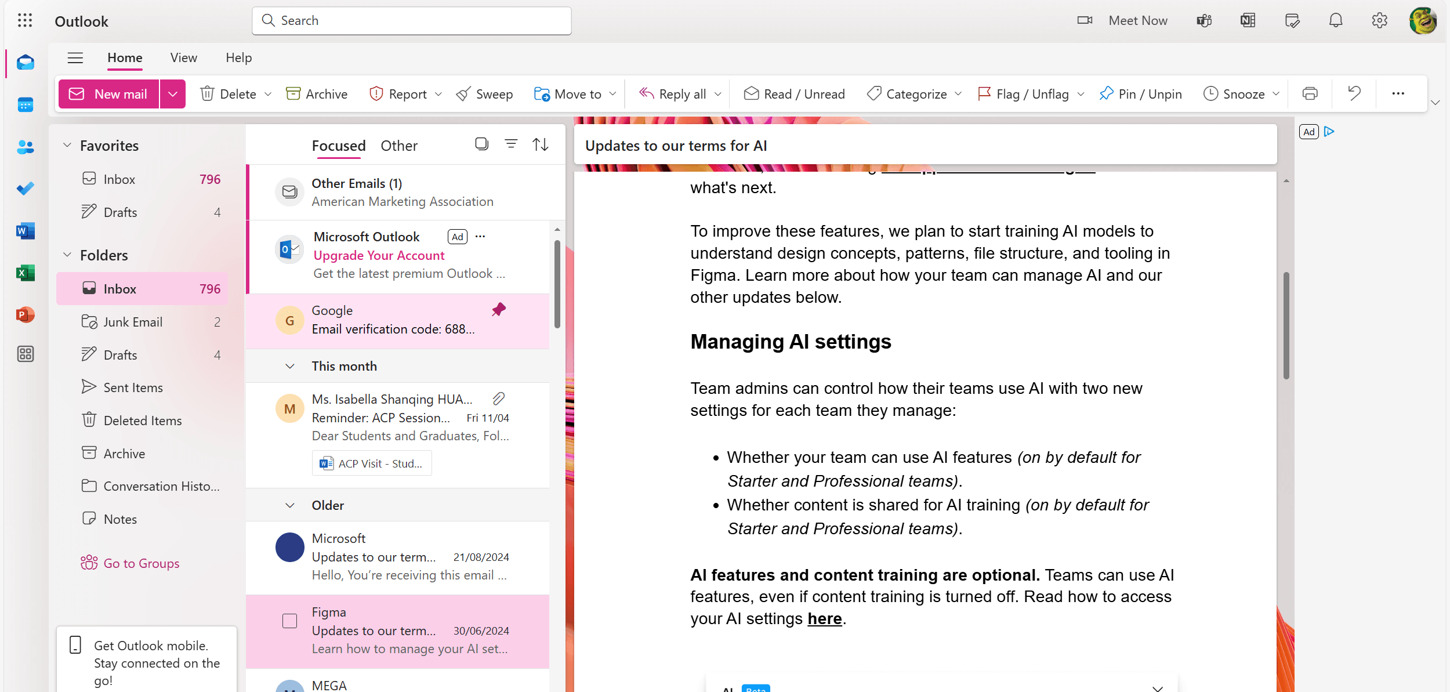This screenshot has height=692, width=1450.
Task: Expand the Delete options dropdown
Action: (x=268, y=94)
